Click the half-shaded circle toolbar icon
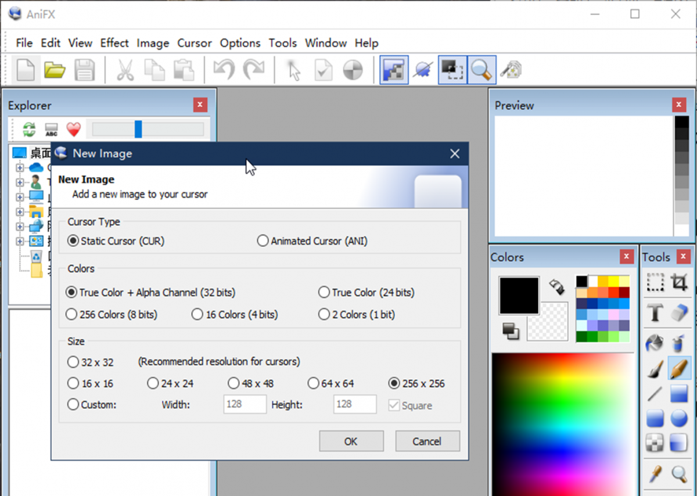Image resolution: width=697 pixels, height=496 pixels. point(353,70)
